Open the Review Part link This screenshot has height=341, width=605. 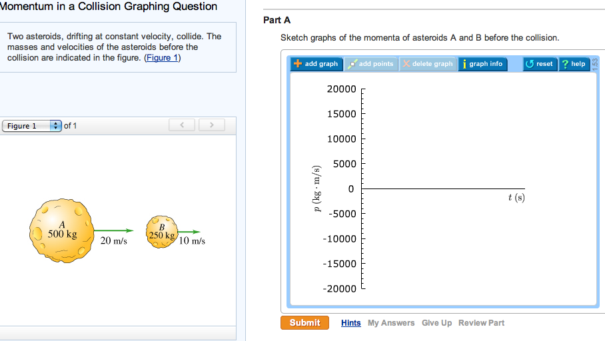(x=481, y=323)
